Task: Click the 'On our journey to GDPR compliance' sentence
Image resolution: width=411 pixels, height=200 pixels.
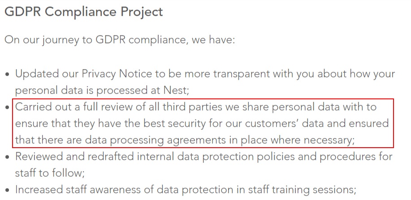Action: click(120, 40)
